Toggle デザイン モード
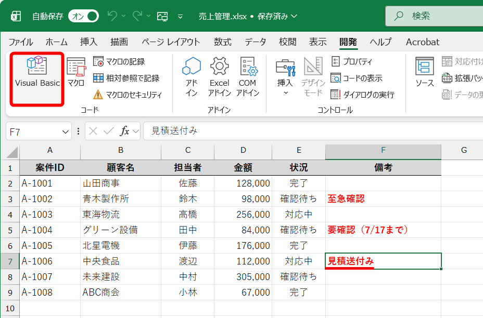 point(313,77)
